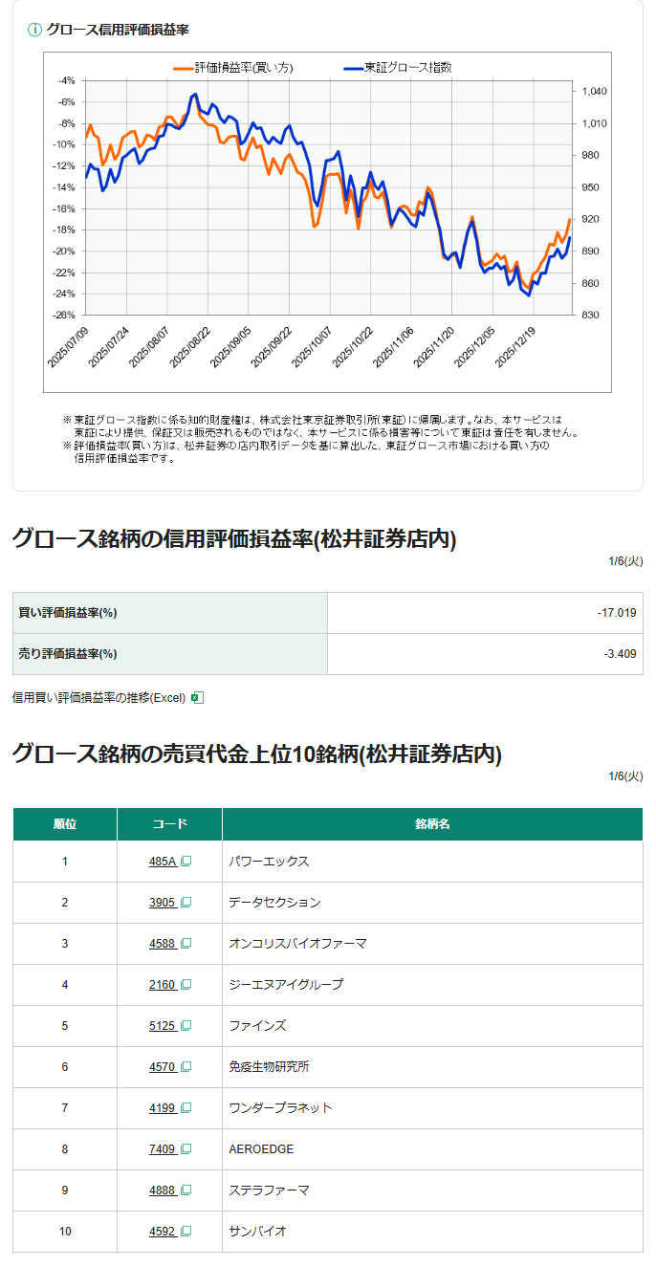Image resolution: width=656 pixels, height=1267 pixels.
Task: Click the info icon beside グロース信用評価損益率
Action: pos(34,30)
